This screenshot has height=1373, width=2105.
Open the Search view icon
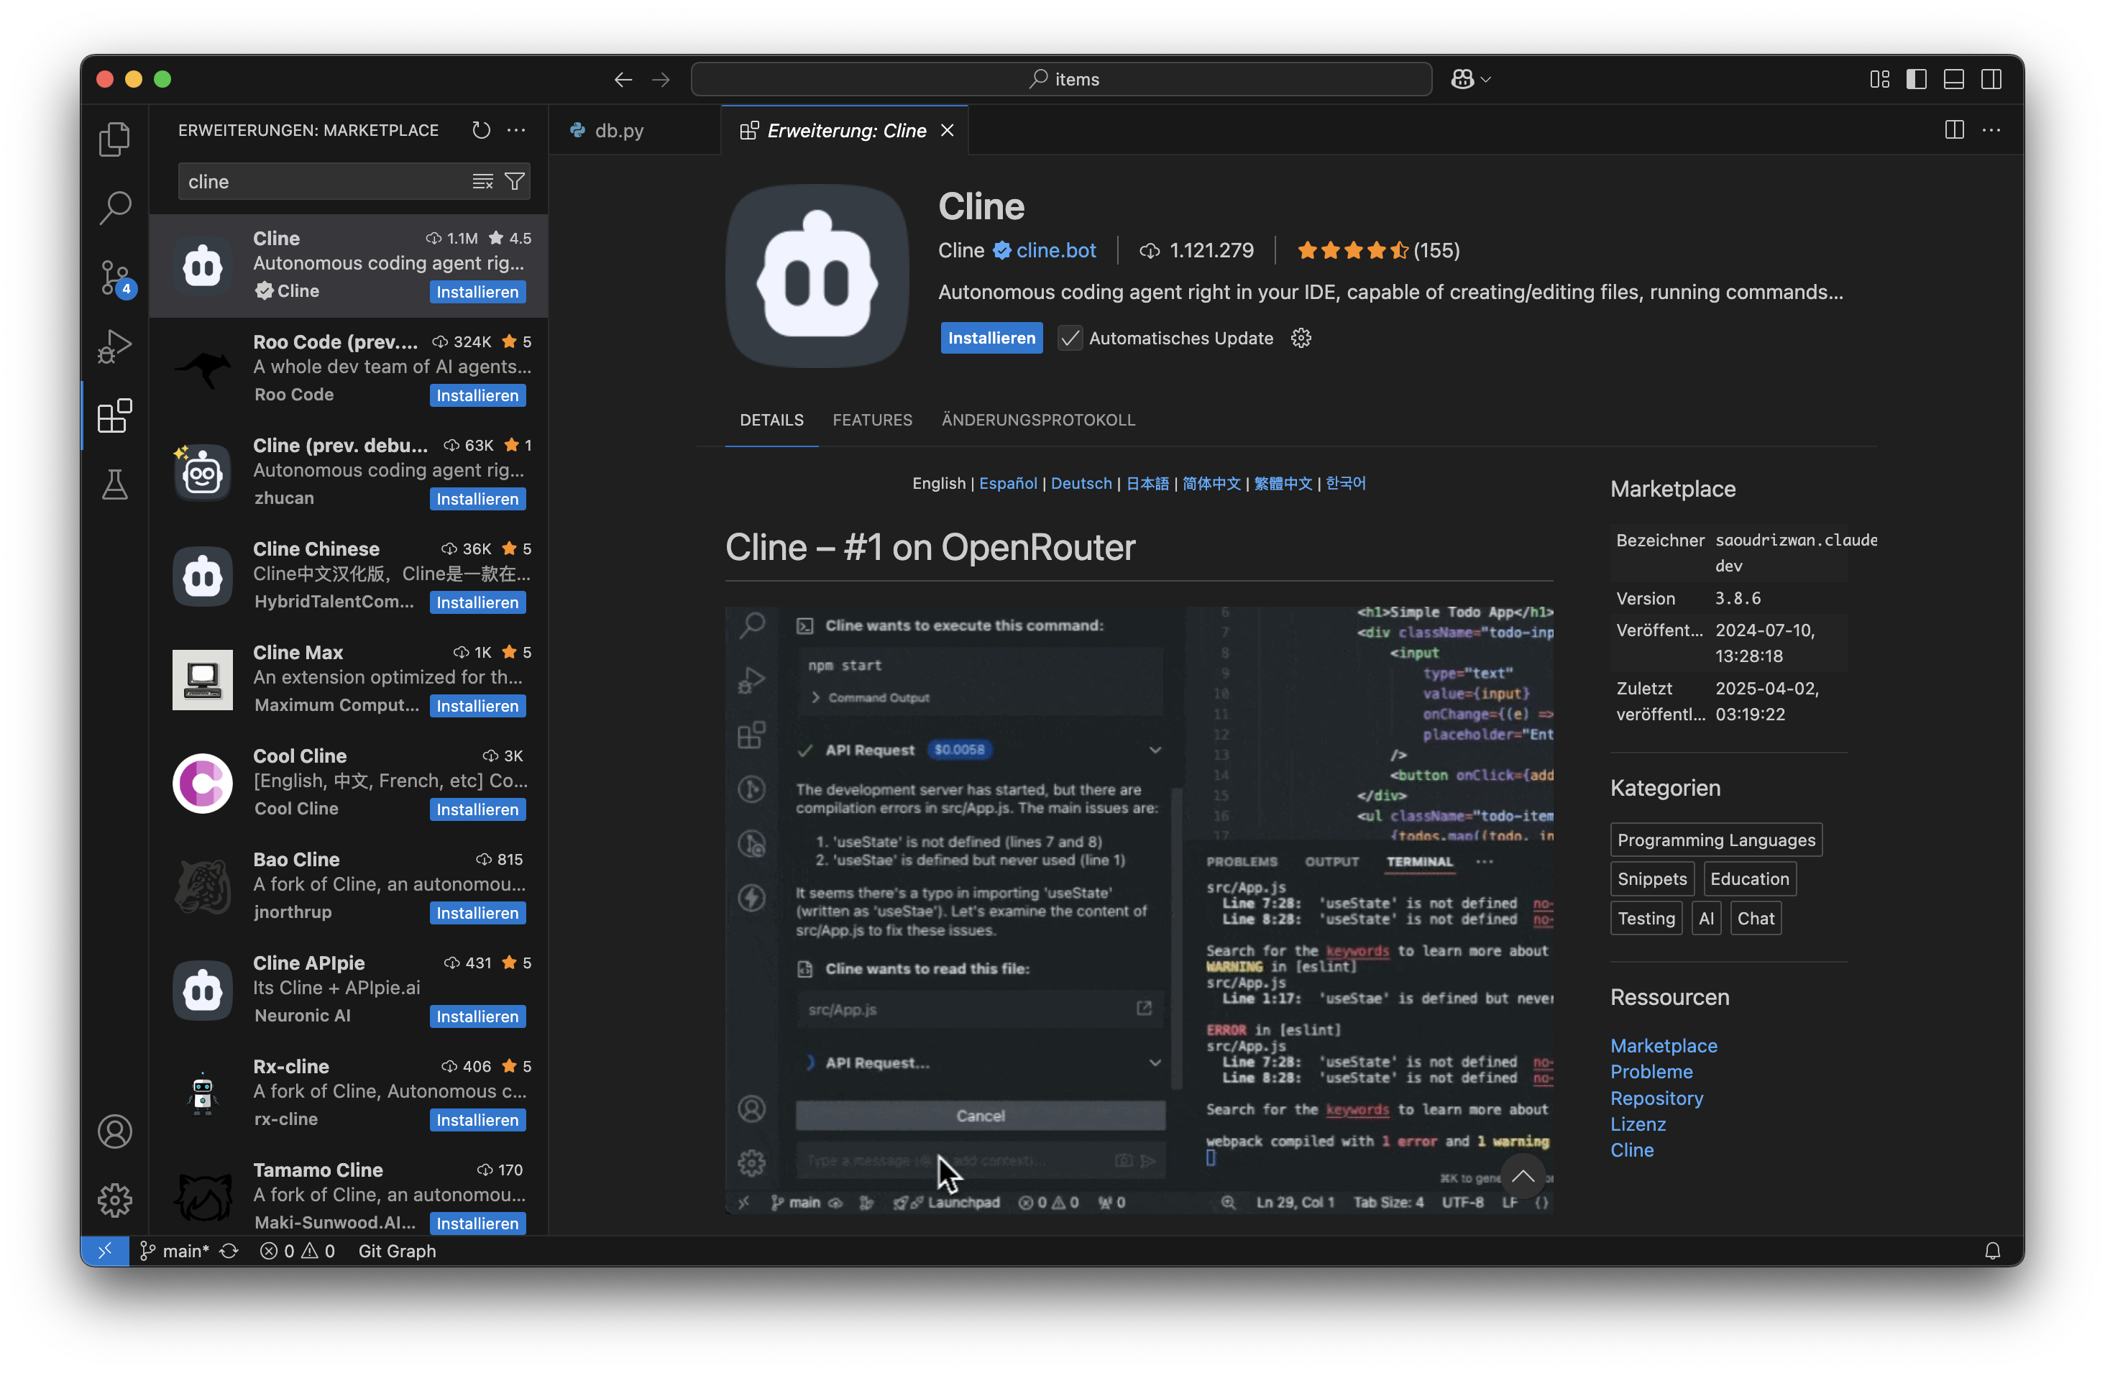tap(114, 208)
